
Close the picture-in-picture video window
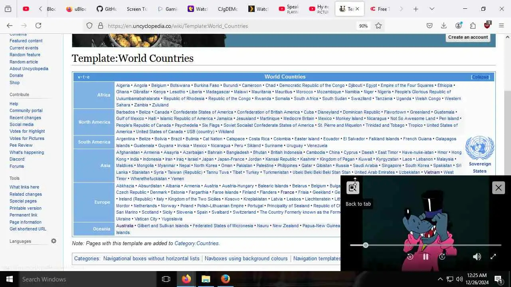(498, 188)
